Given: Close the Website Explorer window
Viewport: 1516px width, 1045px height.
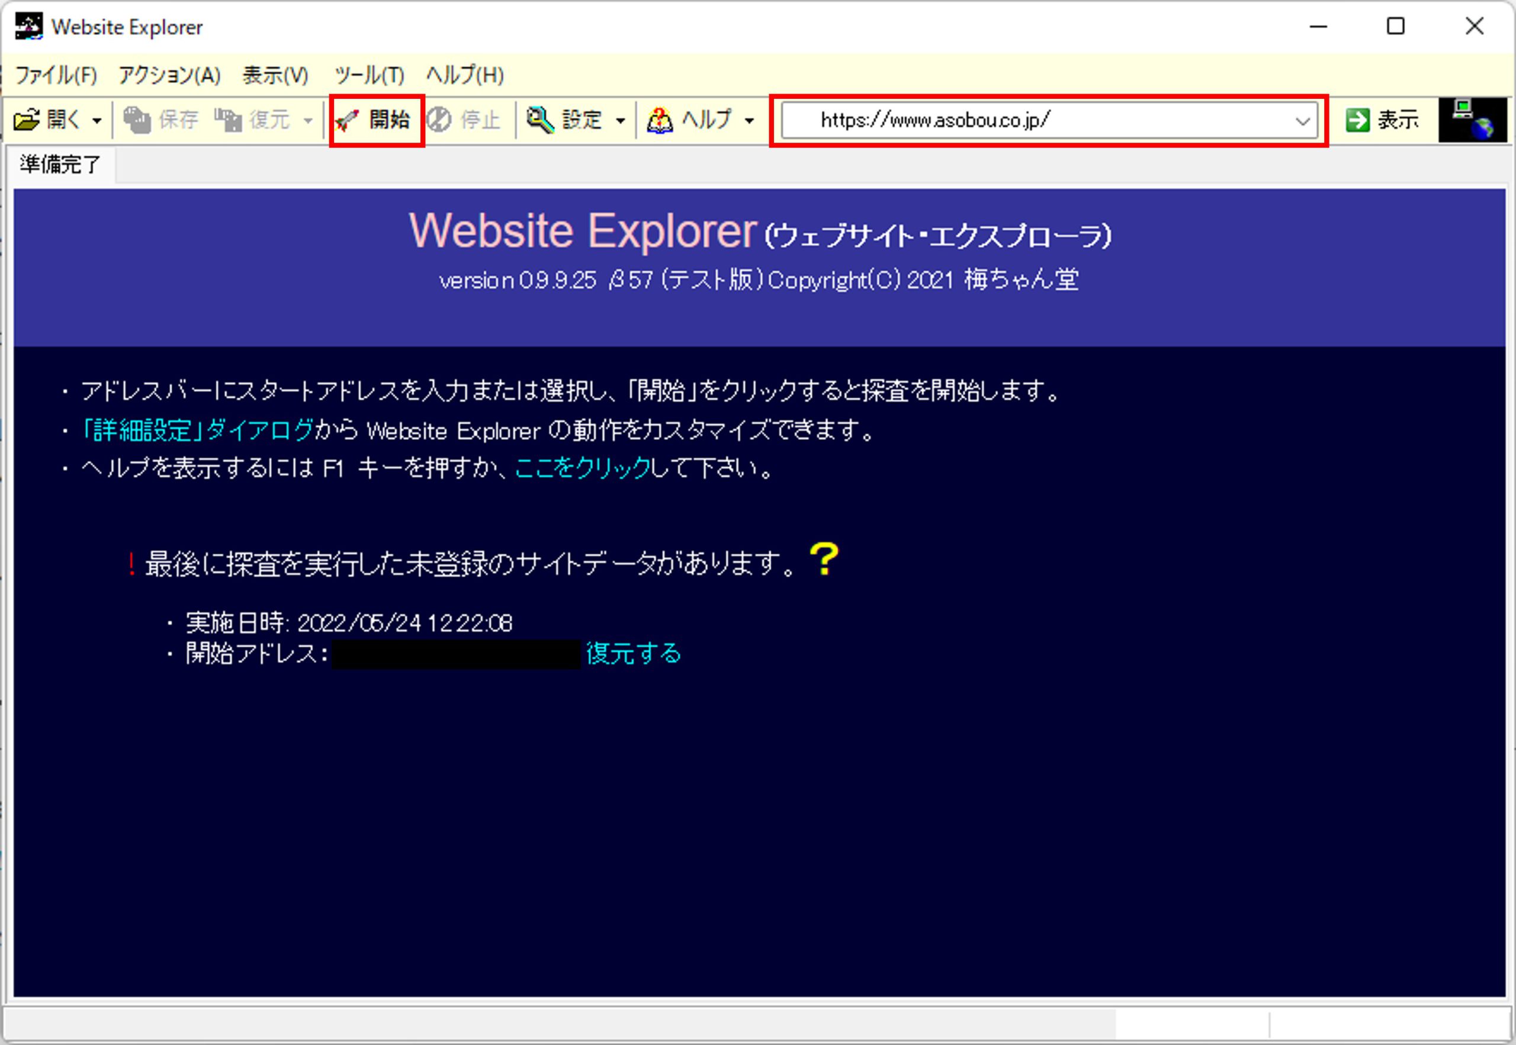Looking at the screenshot, I should pyautogui.click(x=1475, y=27).
